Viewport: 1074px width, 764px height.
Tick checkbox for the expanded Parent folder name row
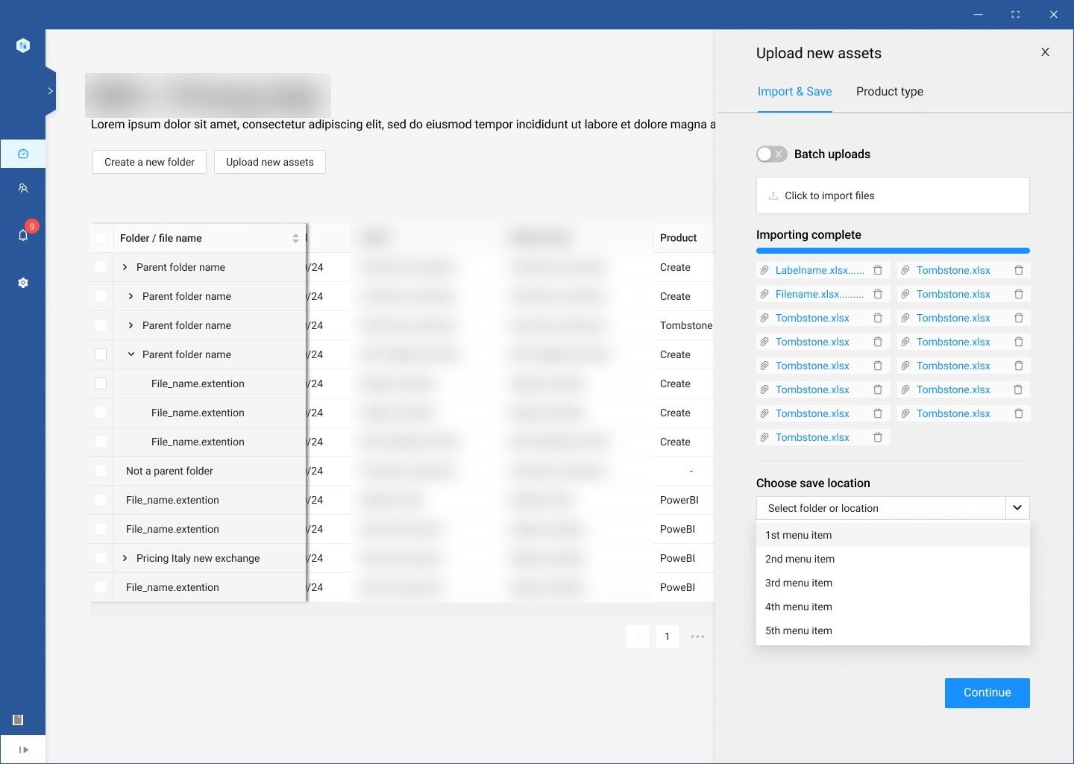[101, 354]
